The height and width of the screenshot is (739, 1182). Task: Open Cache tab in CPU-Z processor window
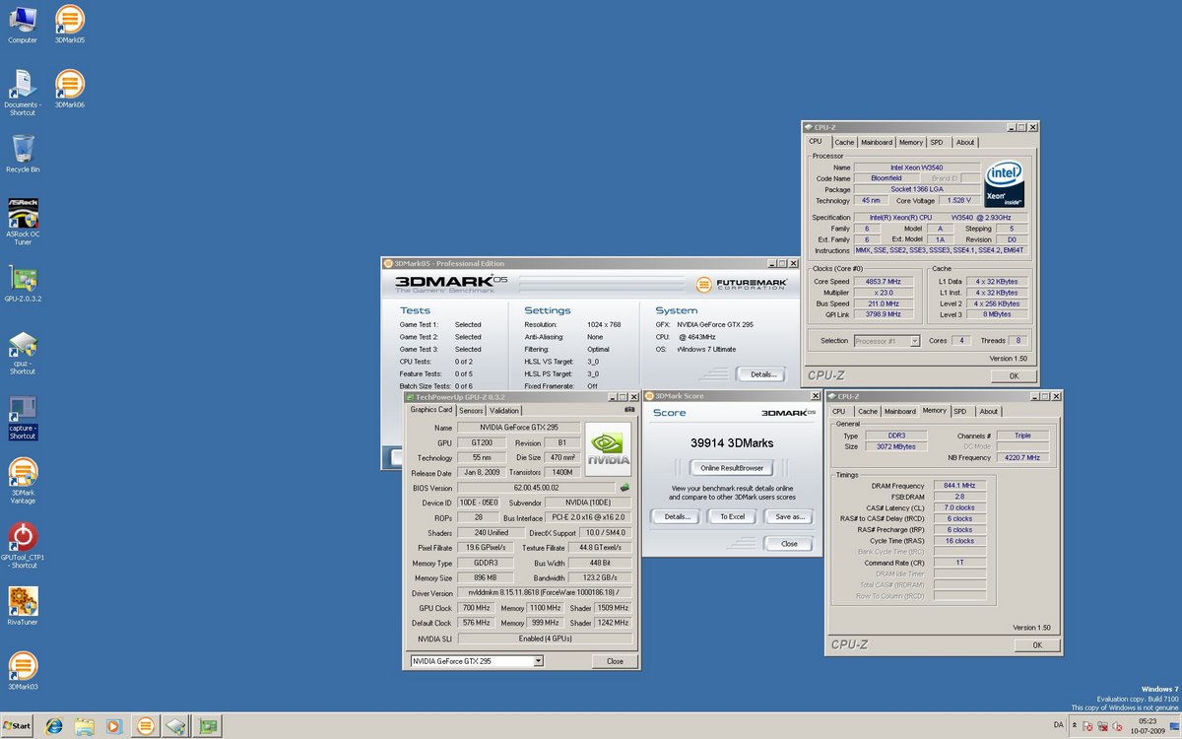point(844,142)
